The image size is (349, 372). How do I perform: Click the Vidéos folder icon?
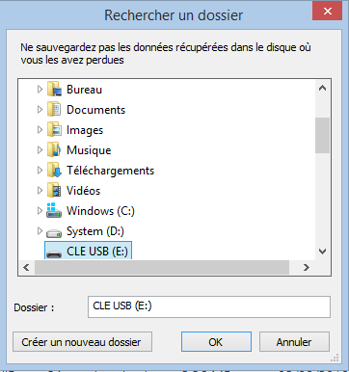pyautogui.click(x=54, y=191)
